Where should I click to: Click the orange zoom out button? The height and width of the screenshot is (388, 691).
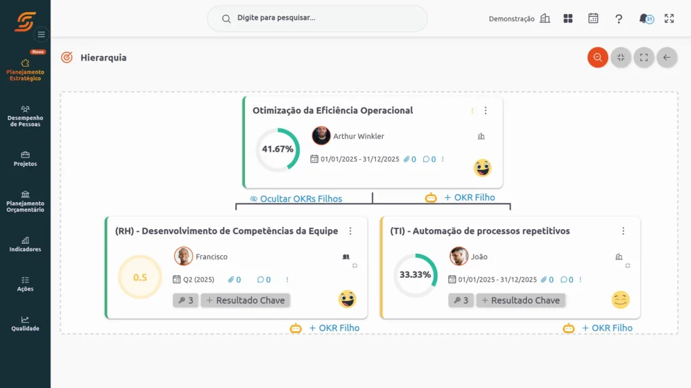click(x=598, y=57)
